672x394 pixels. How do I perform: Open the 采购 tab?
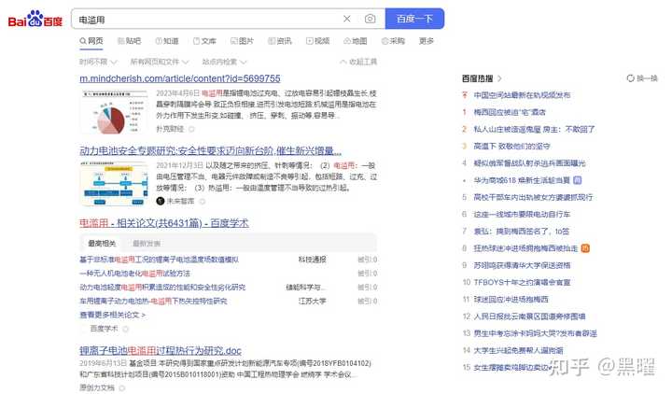(x=393, y=41)
